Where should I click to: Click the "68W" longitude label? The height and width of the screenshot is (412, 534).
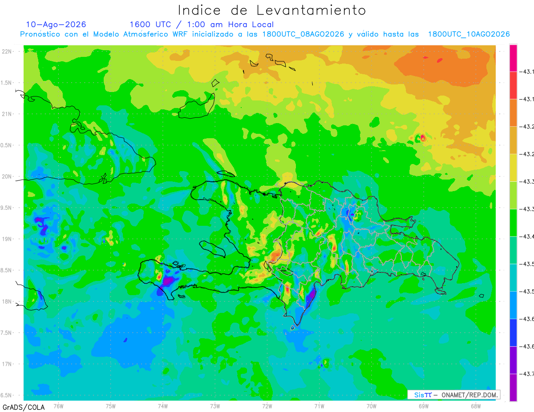click(x=476, y=406)
